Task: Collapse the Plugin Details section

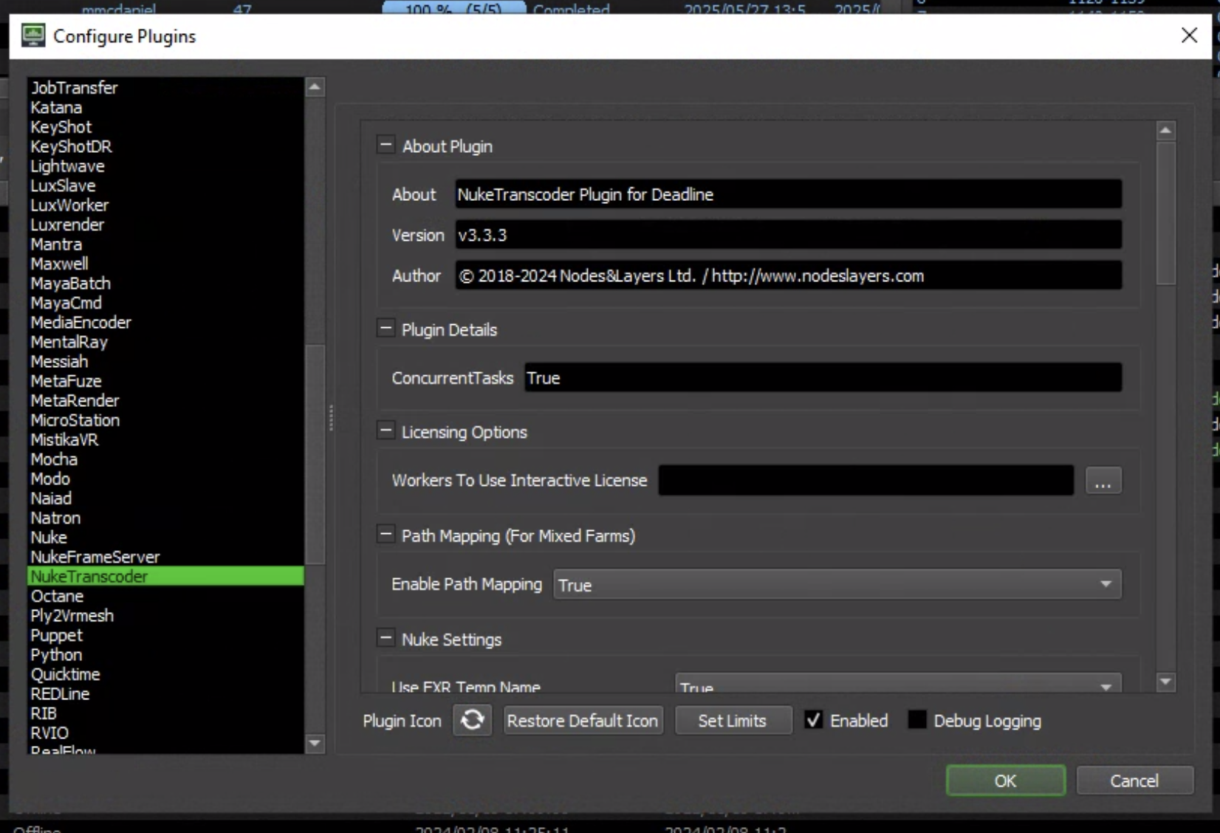Action: click(x=385, y=329)
